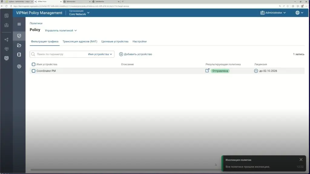Open the hamburger menu in the sidebar

(19, 24)
